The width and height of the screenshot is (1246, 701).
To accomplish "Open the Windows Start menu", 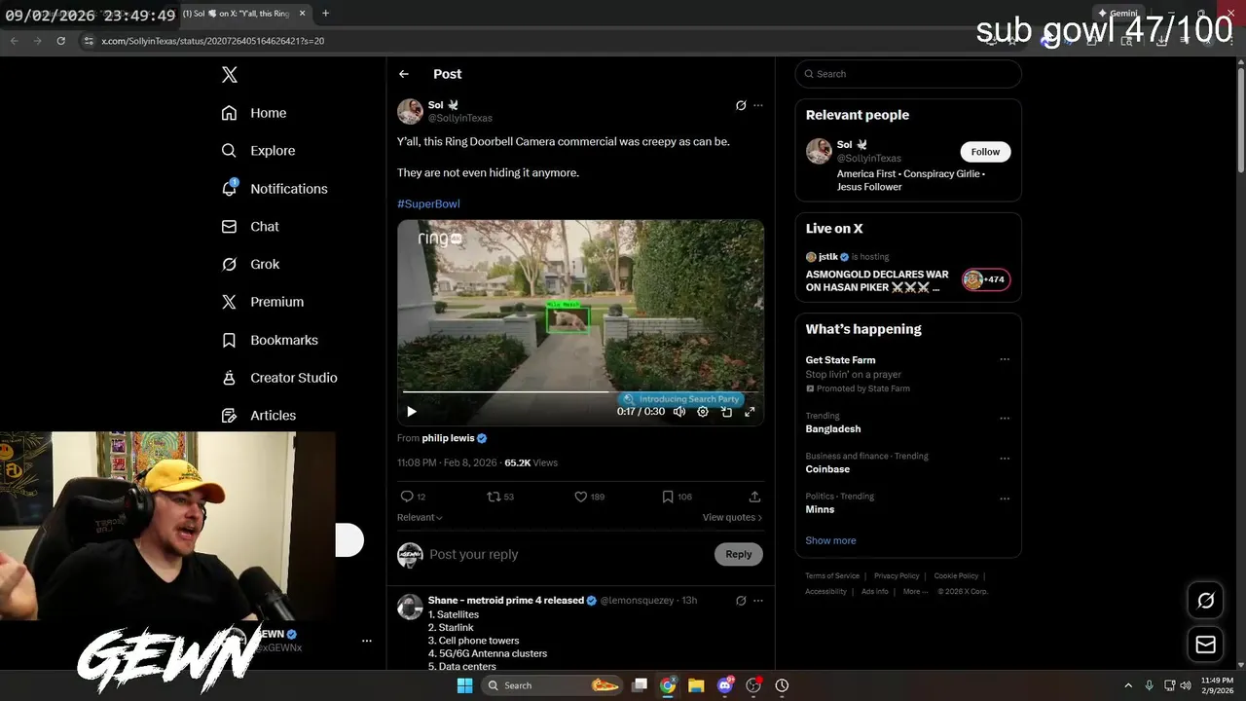I will (464, 685).
